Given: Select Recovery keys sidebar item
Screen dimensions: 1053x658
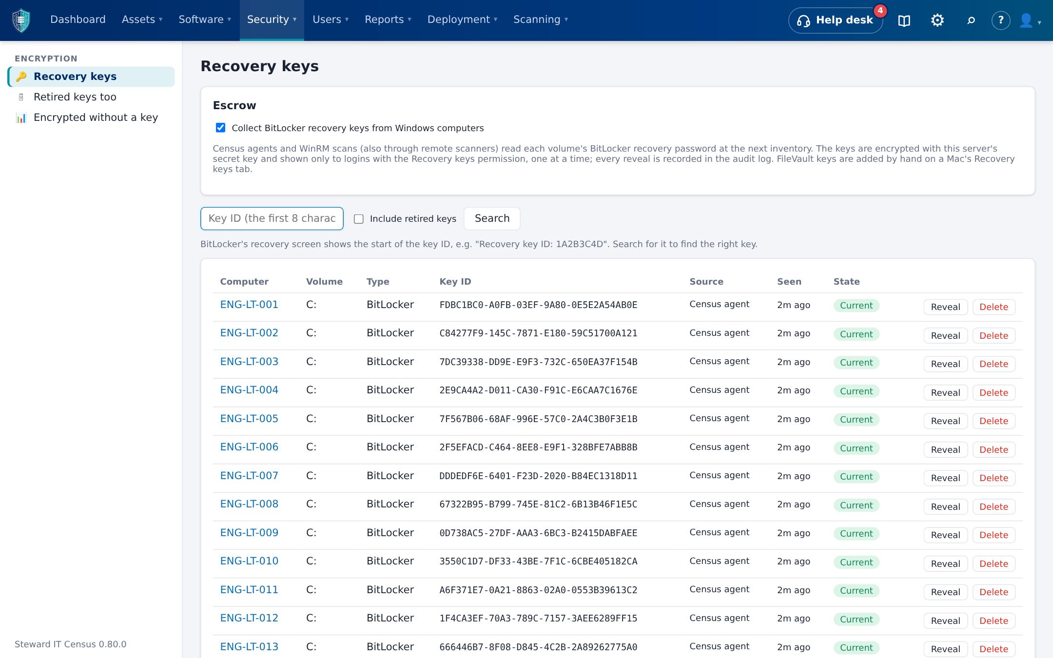Looking at the screenshot, I should (x=91, y=77).
